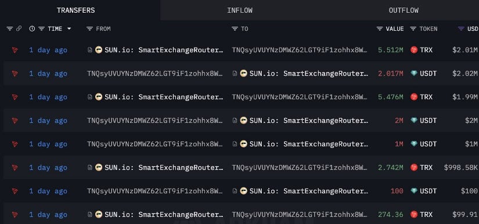Click contract document icon in first row FROM
Viewport: 479px width, 224px height.
90,50
